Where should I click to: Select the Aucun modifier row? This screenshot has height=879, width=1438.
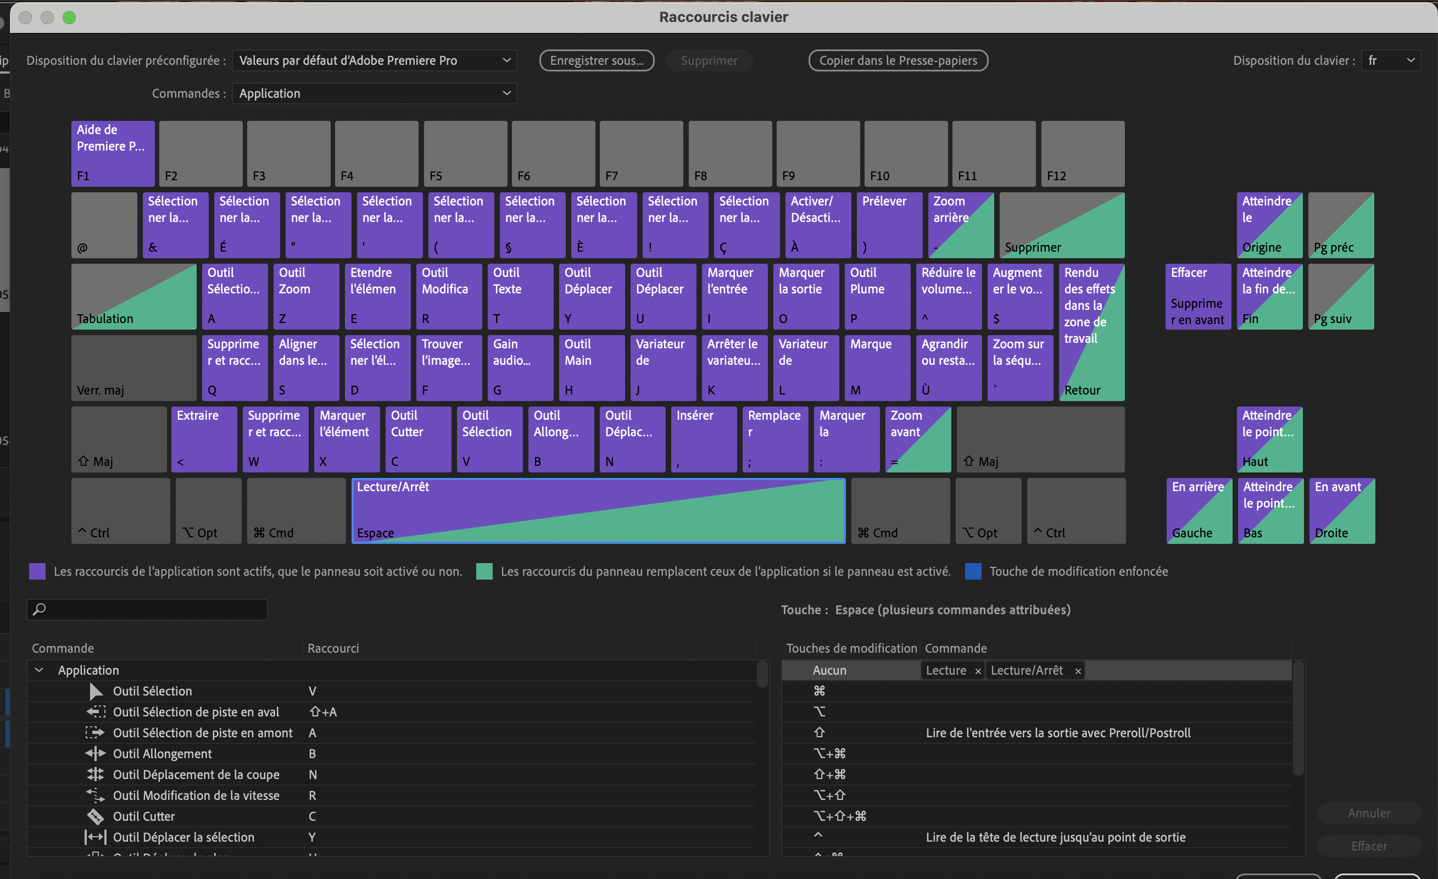tap(829, 670)
